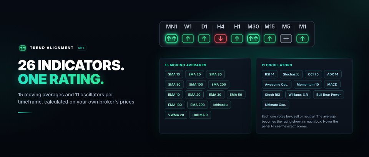Select the Bull Bear Power chip
This screenshot has width=369, height=157.
pyautogui.click(x=329, y=95)
